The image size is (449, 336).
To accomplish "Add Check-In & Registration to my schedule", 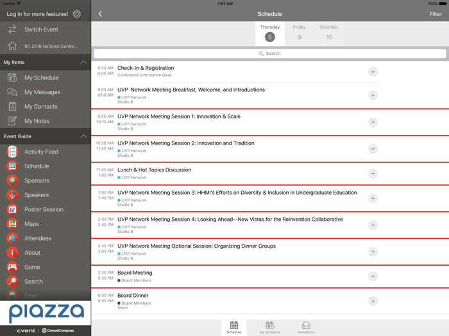I will (373, 72).
